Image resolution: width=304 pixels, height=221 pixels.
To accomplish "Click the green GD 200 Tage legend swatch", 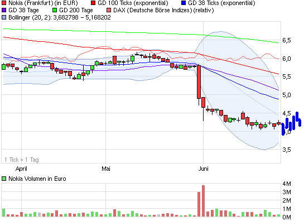I will click(55, 10).
